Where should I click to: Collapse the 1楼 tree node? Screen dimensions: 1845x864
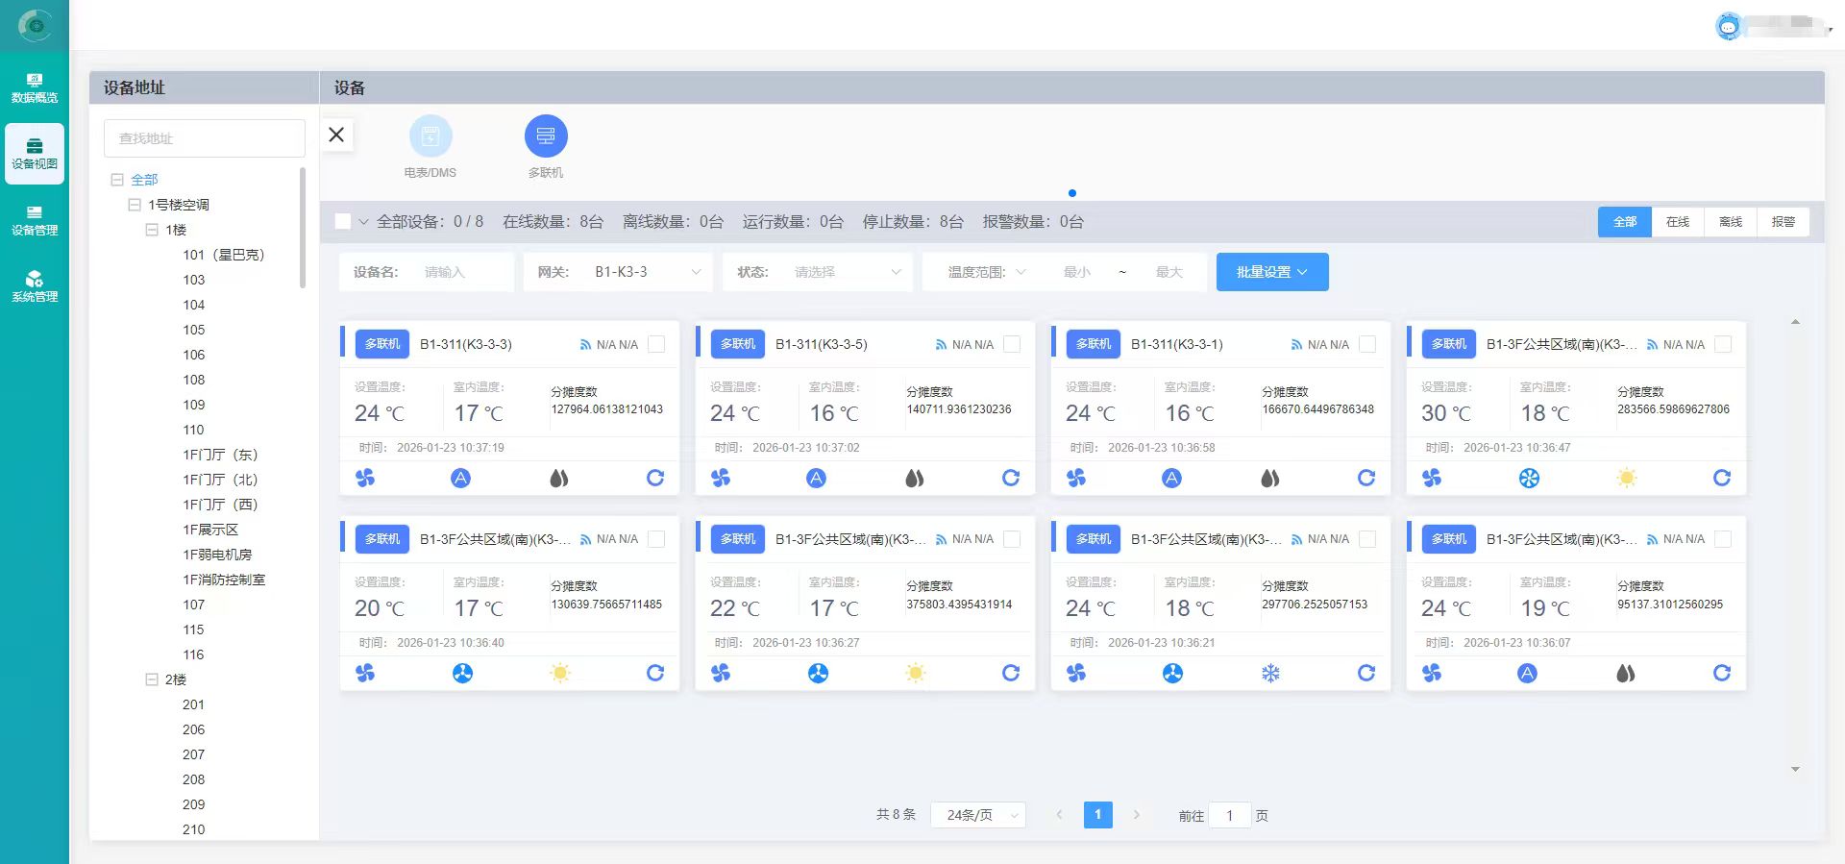[152, 230]
